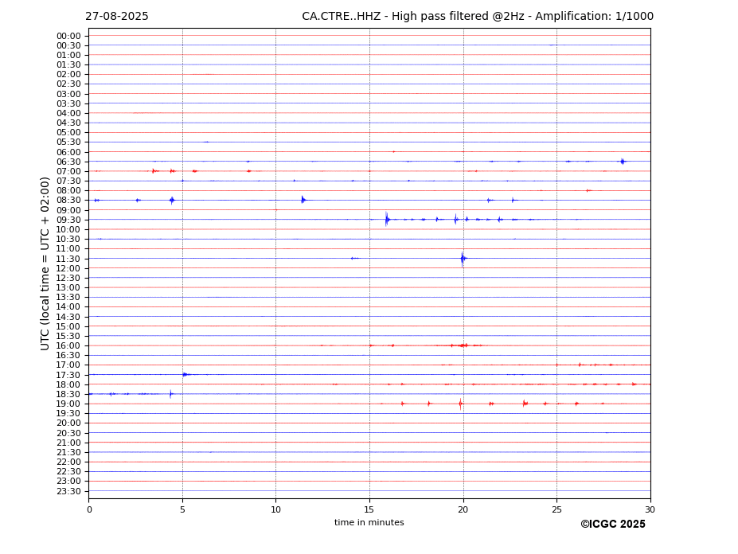Select the 06:30 time row label
738x554 pixels.
68,162
